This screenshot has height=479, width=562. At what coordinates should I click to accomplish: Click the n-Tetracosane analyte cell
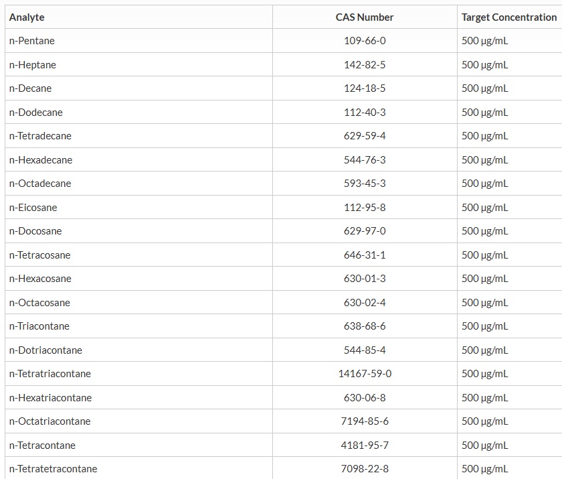[x=39, y=255]
